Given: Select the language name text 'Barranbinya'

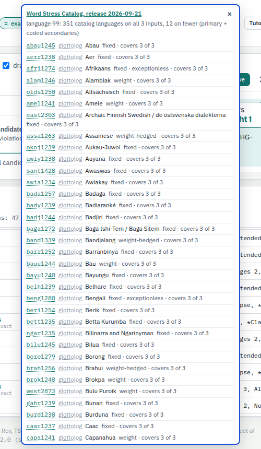Looking at the screenshot, I should (x=102, y=252).
